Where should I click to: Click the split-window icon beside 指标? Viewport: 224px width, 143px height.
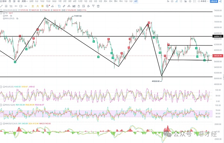14,1
